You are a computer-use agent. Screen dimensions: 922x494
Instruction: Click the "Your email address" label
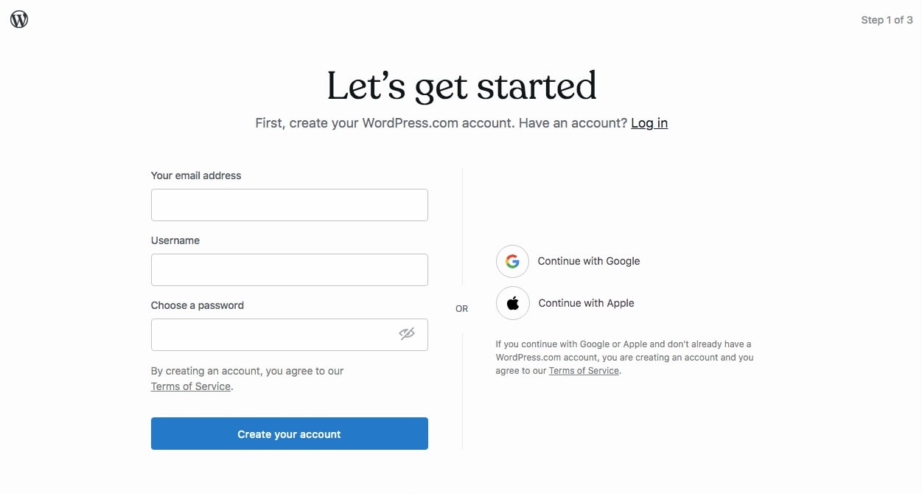196,175
